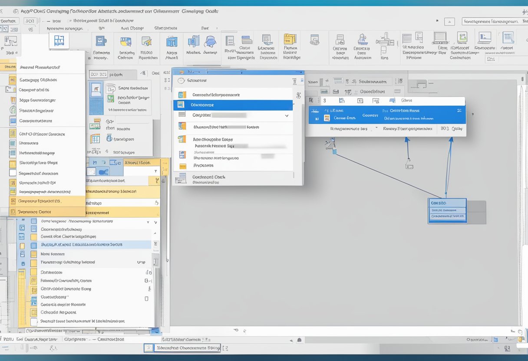The height and width of the screenshot is (361, 528).
Task: Click the 'Consito' box in the diagram canvas
Action: [447, 203]
